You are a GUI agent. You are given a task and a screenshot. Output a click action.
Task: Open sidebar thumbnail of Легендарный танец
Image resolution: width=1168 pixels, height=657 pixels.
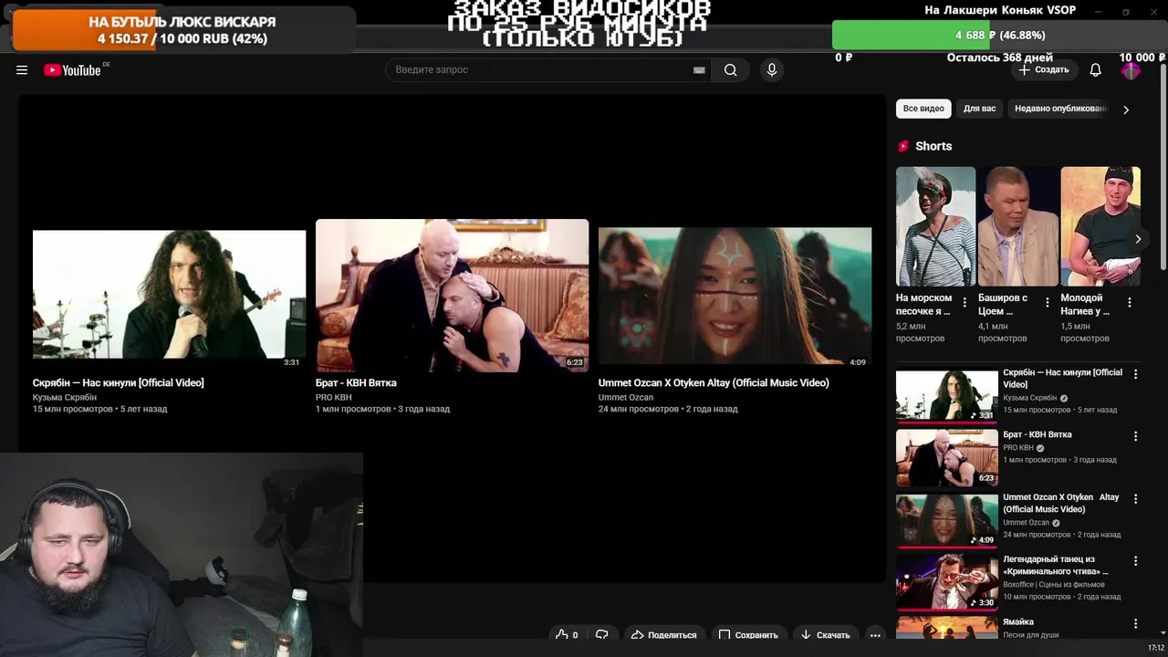point(946,581)
